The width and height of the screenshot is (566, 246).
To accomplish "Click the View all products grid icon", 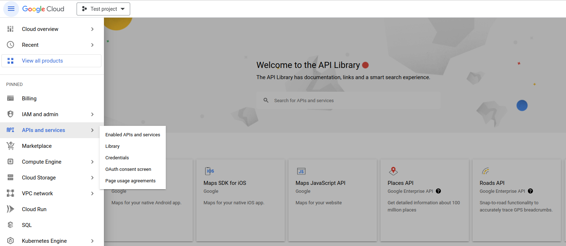I will pyautogui.click(x=10, y=61).
